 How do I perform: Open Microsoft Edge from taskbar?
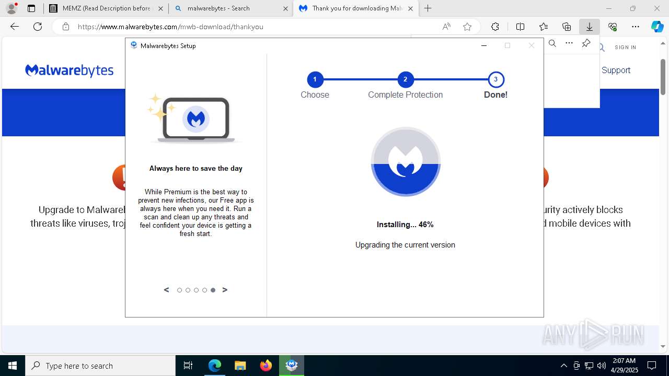[215, 366]
